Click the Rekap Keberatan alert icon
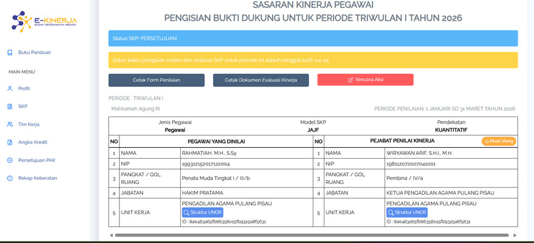The width and height of the screenshot is (534, 243). click(x=10, y=178)
